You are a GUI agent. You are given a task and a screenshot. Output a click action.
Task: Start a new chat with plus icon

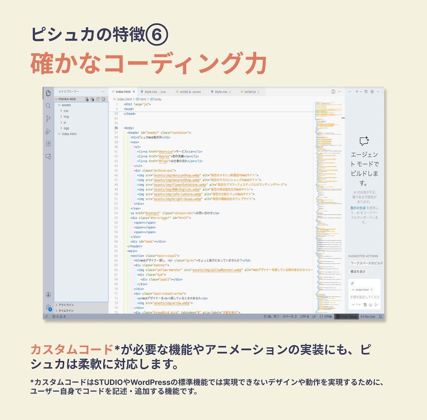click(x=357, y=91)
